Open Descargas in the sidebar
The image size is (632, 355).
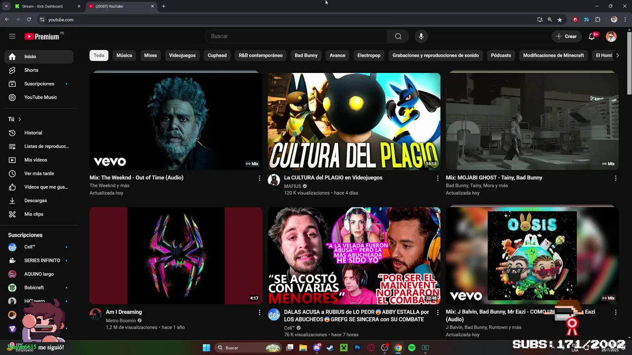(x=39, y=201)
